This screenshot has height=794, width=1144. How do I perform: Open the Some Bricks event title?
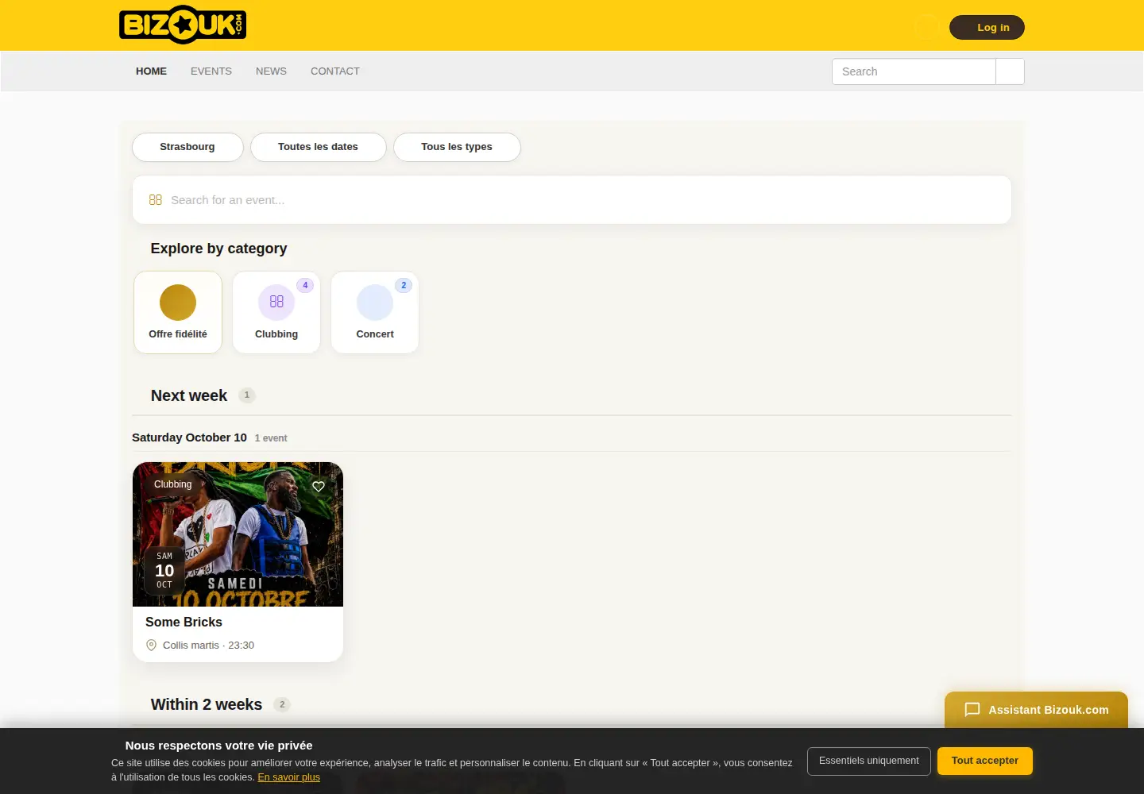[x=184, y=622]
